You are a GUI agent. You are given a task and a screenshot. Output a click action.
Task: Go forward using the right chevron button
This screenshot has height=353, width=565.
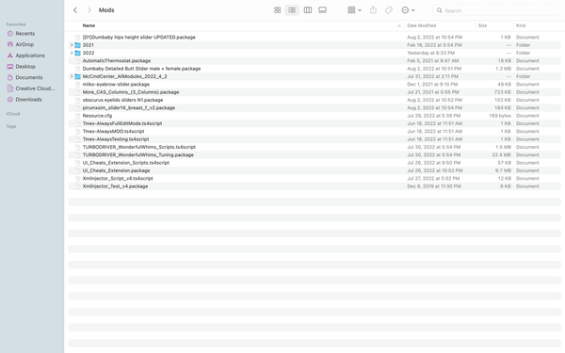89,10
